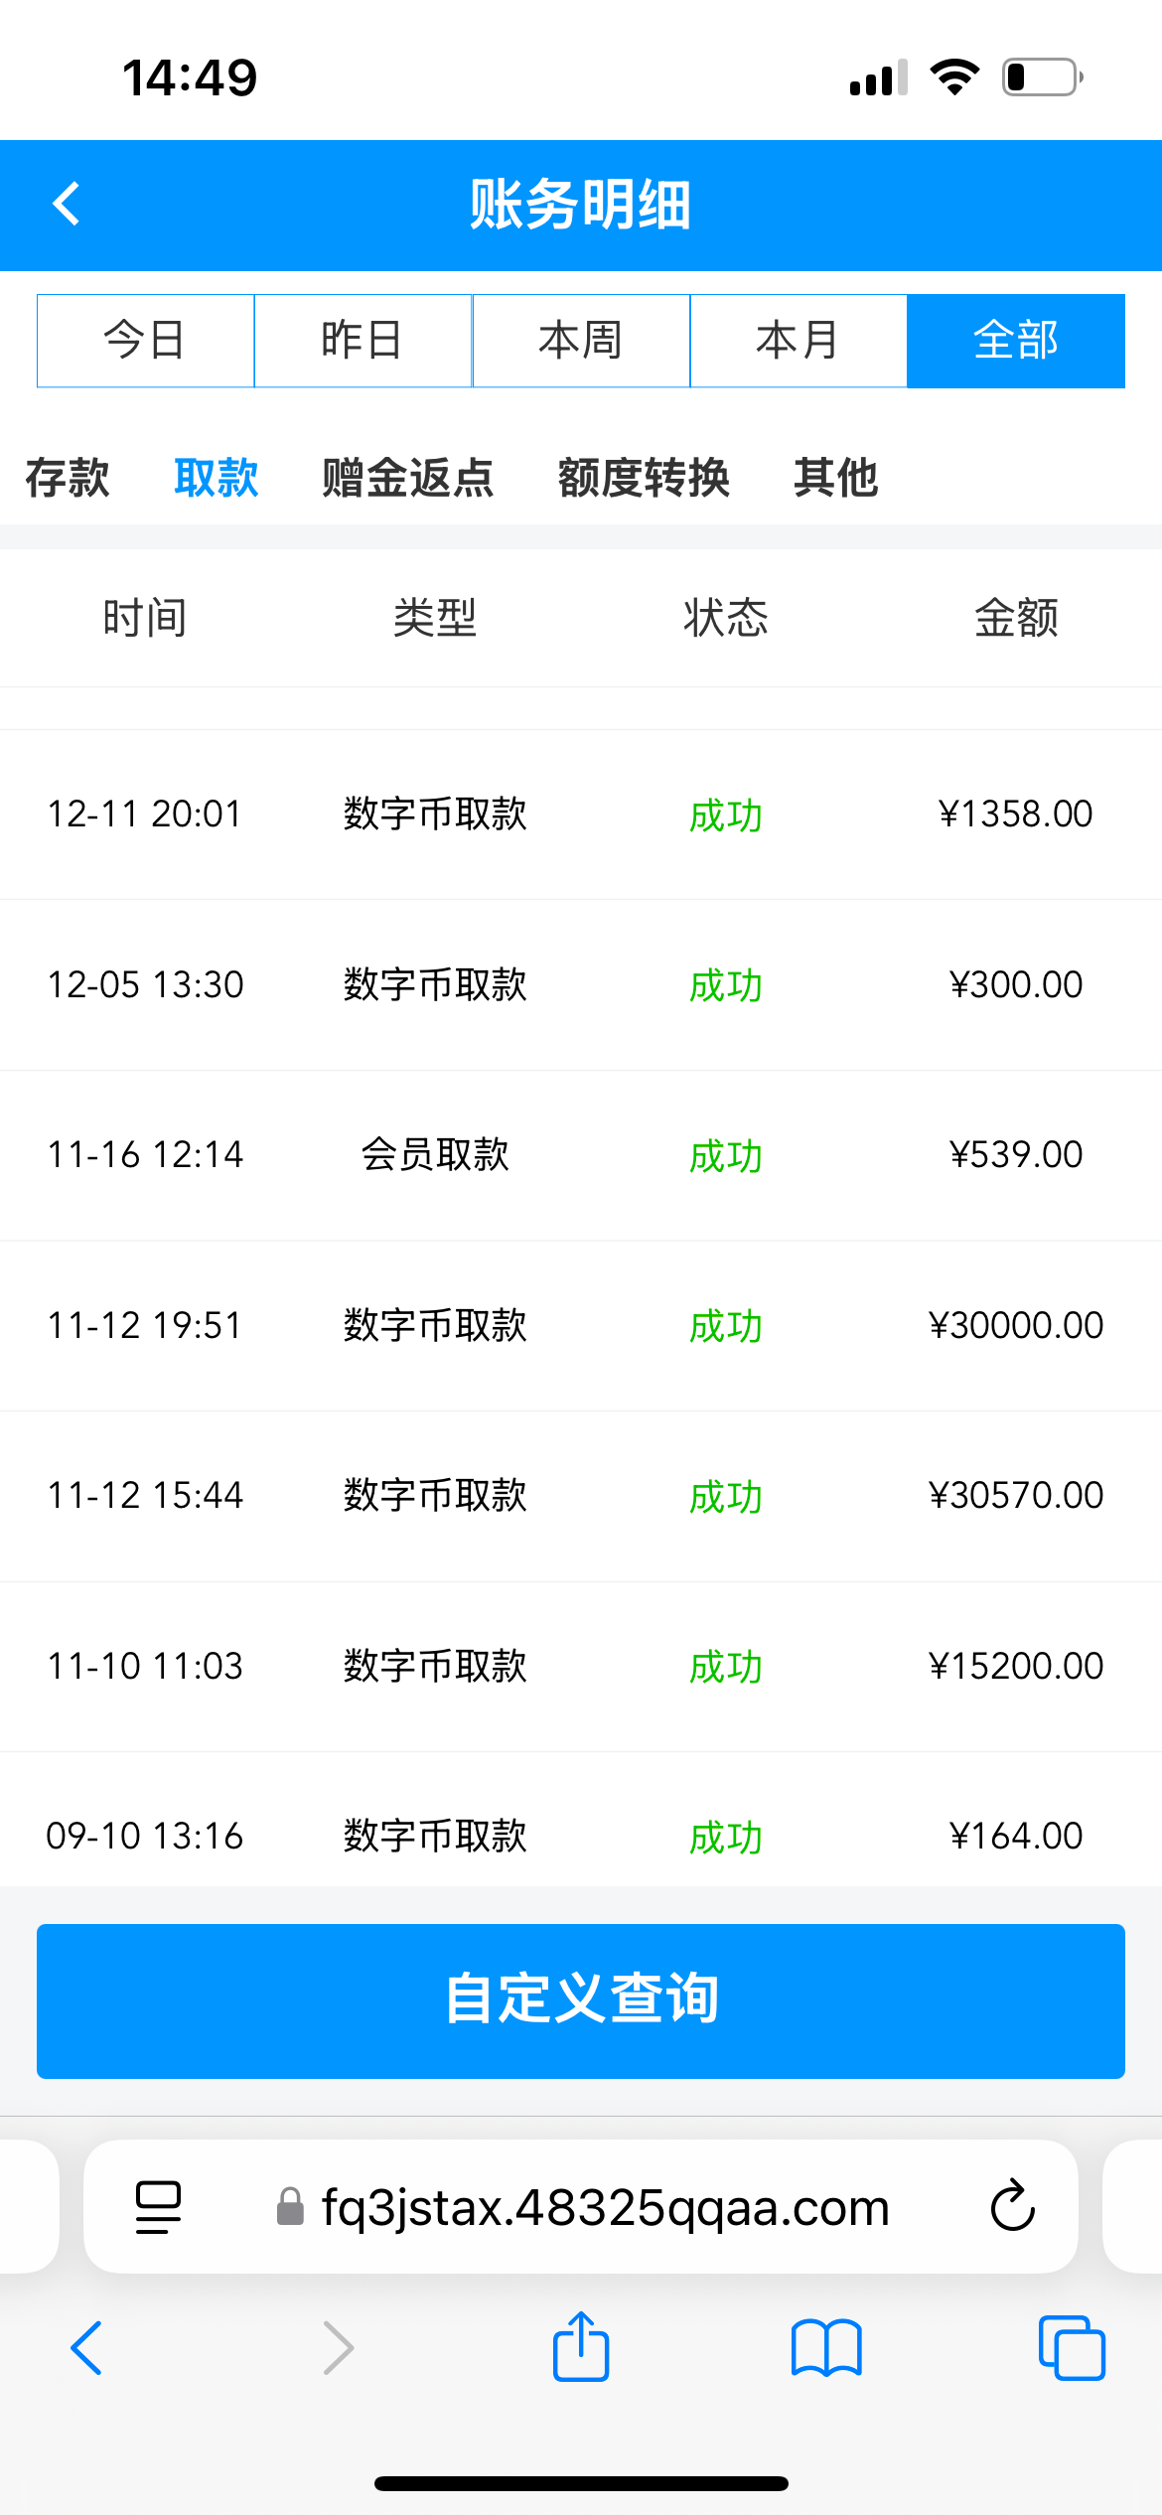Reload the page with refresh icon

[1012, 2207]
